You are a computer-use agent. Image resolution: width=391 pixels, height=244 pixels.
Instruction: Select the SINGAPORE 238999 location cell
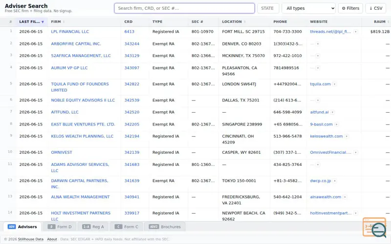pyautogui.click(x=242, y=124)
